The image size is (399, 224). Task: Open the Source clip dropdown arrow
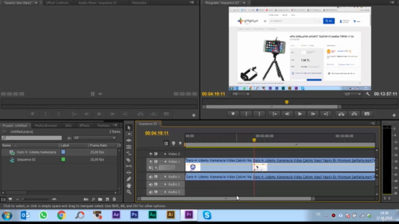[36, 2]
